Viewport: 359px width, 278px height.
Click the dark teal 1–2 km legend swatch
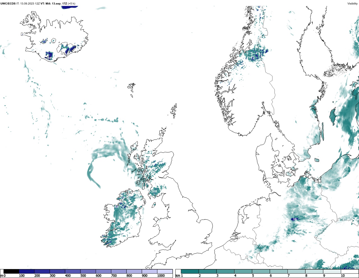tap(190, 271)
